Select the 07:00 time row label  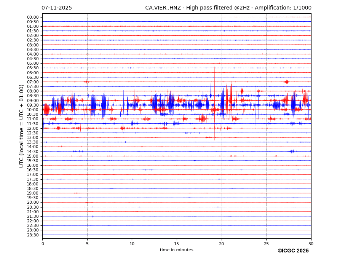(x=33, y=82)
